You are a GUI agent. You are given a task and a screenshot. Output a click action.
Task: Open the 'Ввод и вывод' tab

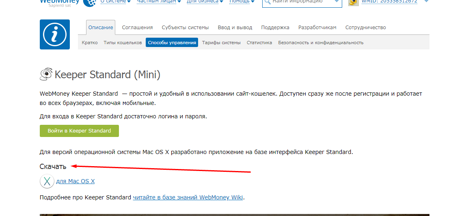[x=235, y=28]
